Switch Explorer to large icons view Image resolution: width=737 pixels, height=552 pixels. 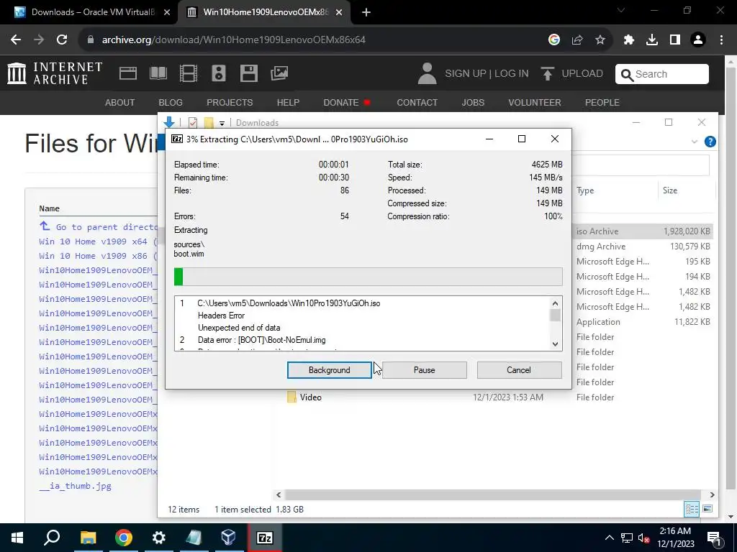tap(707, 509)
